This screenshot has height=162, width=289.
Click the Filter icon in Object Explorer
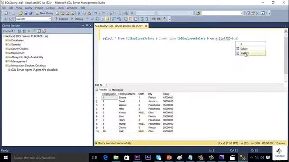34,31
